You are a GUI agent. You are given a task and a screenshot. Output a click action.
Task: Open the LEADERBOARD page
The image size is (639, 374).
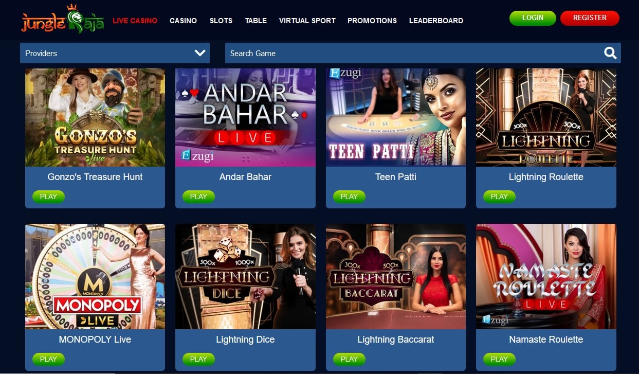436,21
